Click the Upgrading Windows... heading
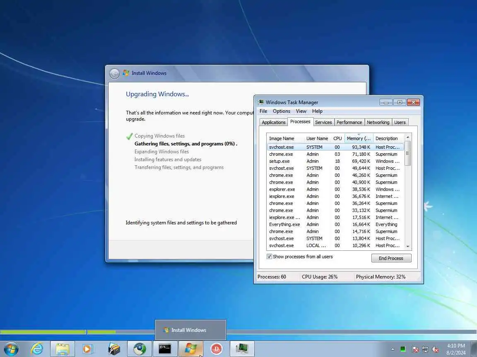This screenshot has width=477, height=357. [157, 94]
